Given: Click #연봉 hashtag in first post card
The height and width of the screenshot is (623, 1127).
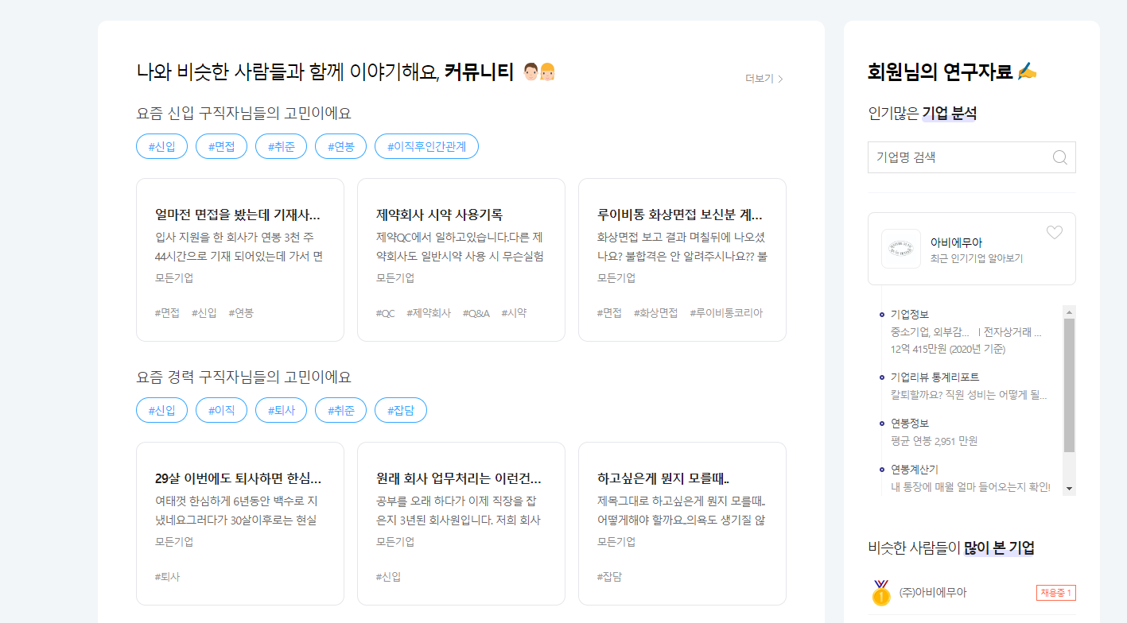Looking at the screenshot, I should pyautogui.click(x=241, y=313).
